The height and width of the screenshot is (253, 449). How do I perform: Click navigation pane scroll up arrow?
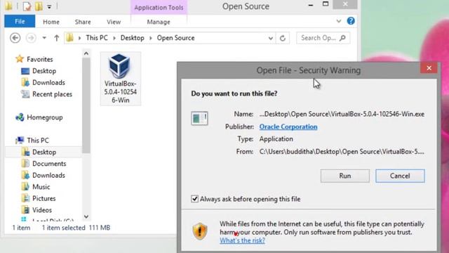pyautogui.click(x=86, y=53)
